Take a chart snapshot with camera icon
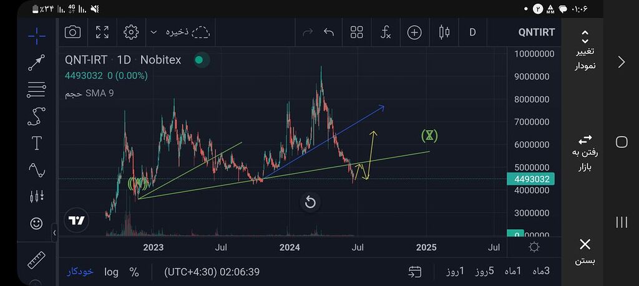The image size is (639, 286). click(x=73, y=32)
